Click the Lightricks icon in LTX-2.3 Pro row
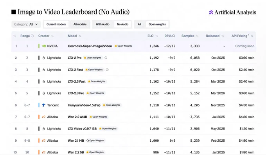Screen dimensions: 266x155 tap(44, 93)
